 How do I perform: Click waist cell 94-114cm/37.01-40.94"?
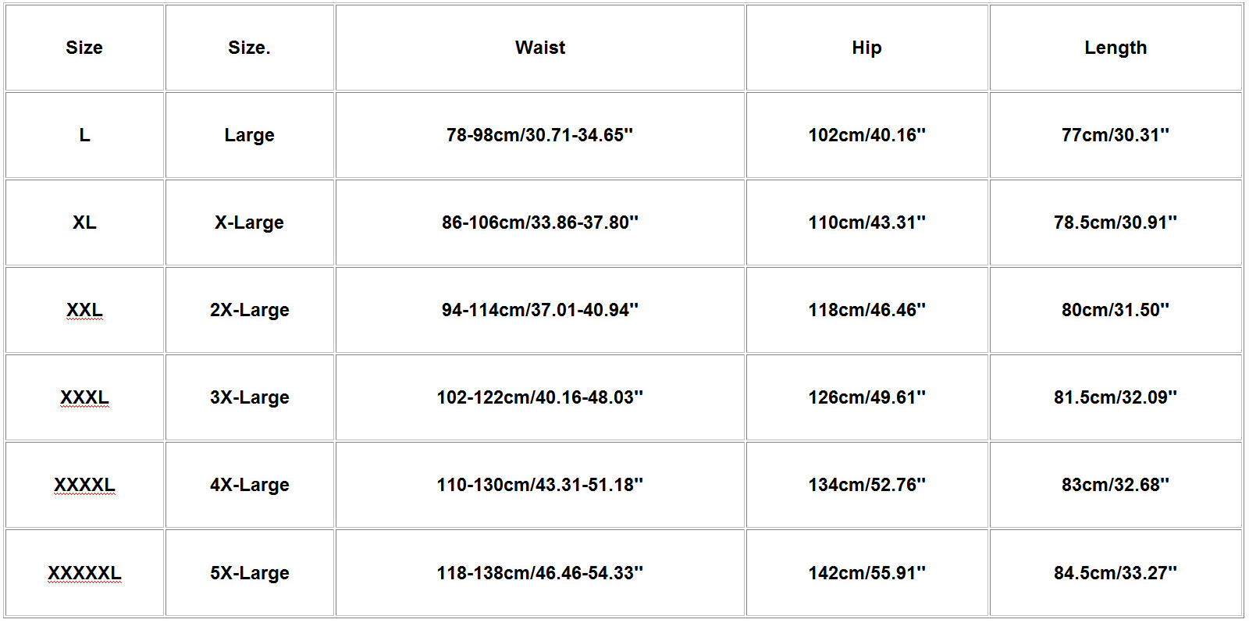point(540,310)
